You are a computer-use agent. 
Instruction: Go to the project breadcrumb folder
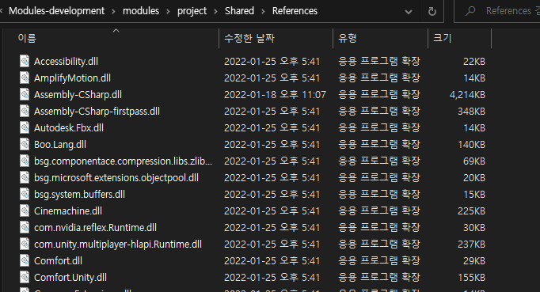(192, 11)
